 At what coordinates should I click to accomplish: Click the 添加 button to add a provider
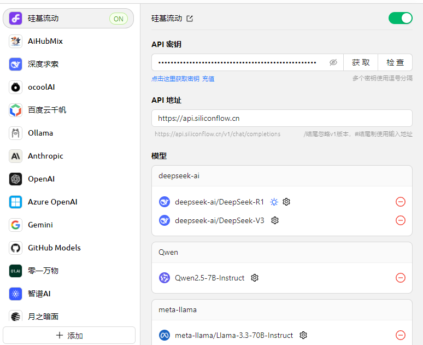coord(69,335)
